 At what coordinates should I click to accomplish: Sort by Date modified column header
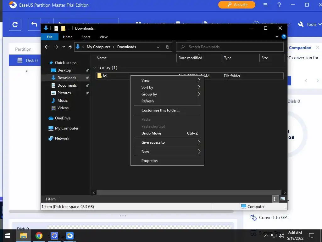199,58
